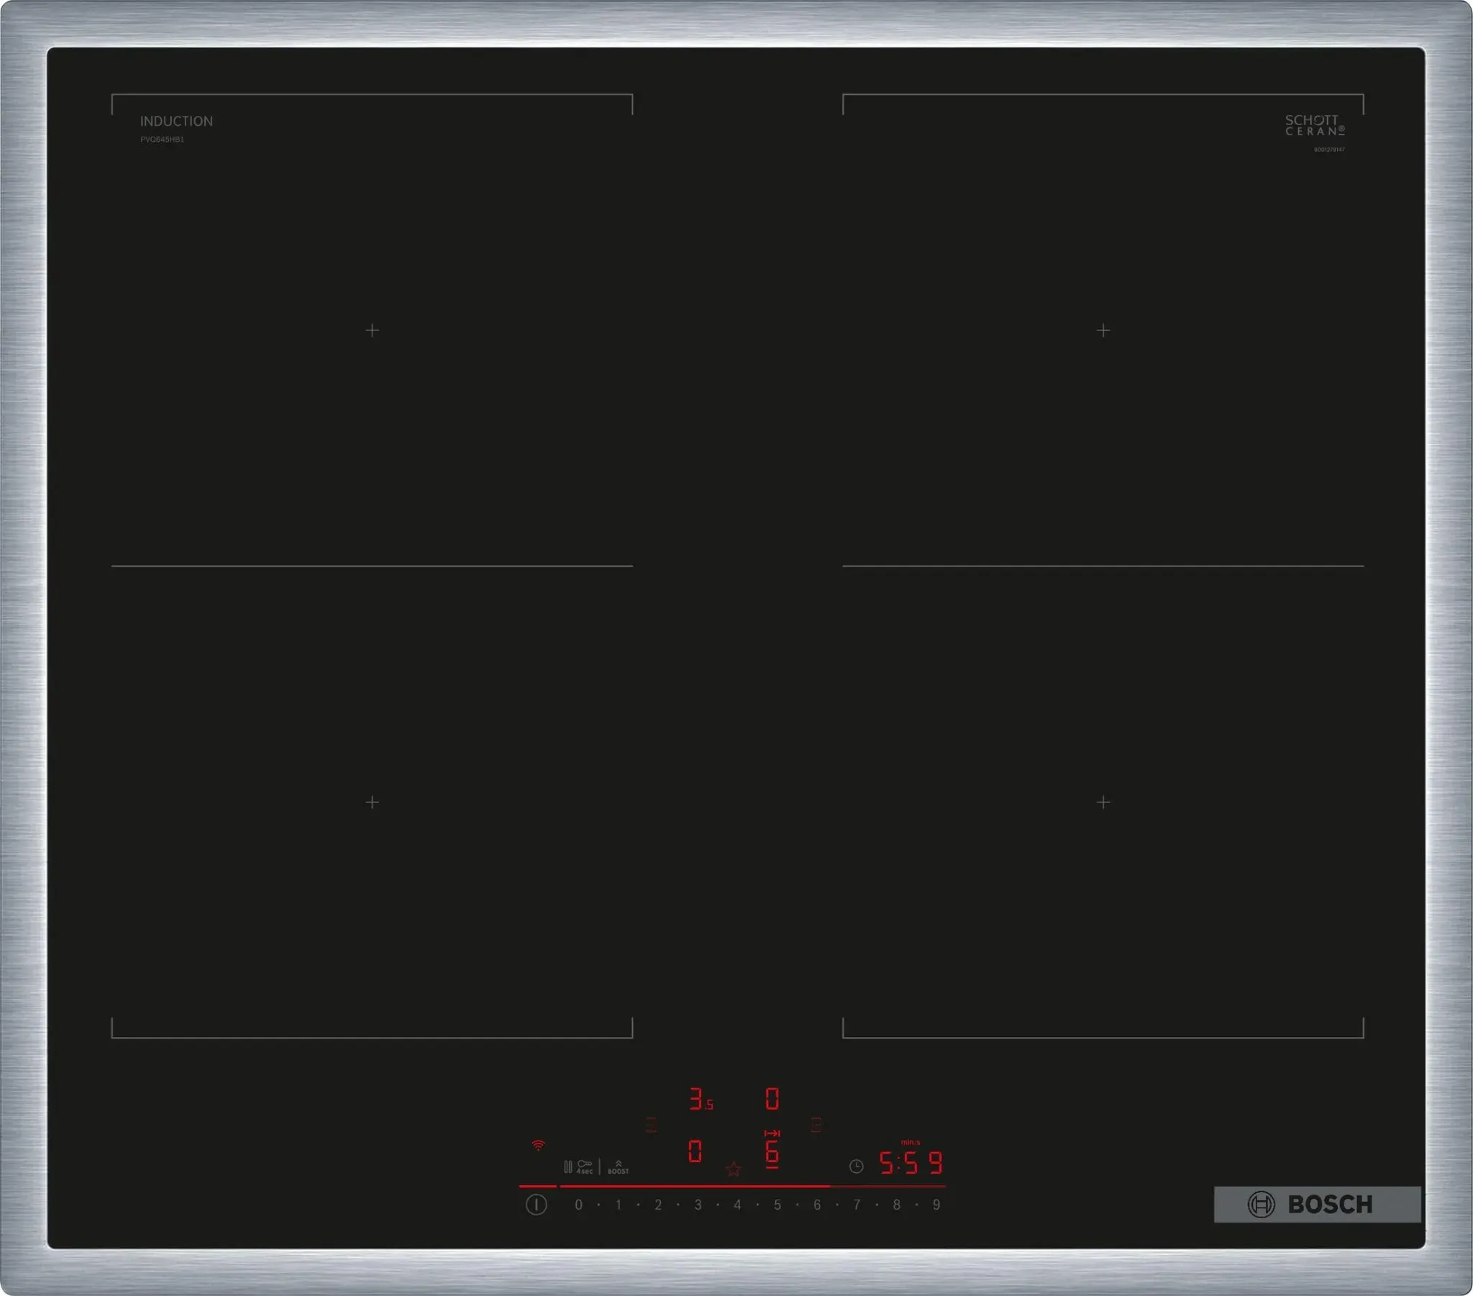Tap number 3 on power scale
The width and height of the screenshot is (1473, 1296).
(x=698, y=1205)
